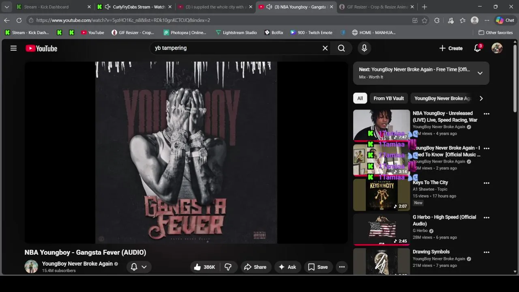
Task: Open options for G Herbo High Speed video
Action: [487, 217]
